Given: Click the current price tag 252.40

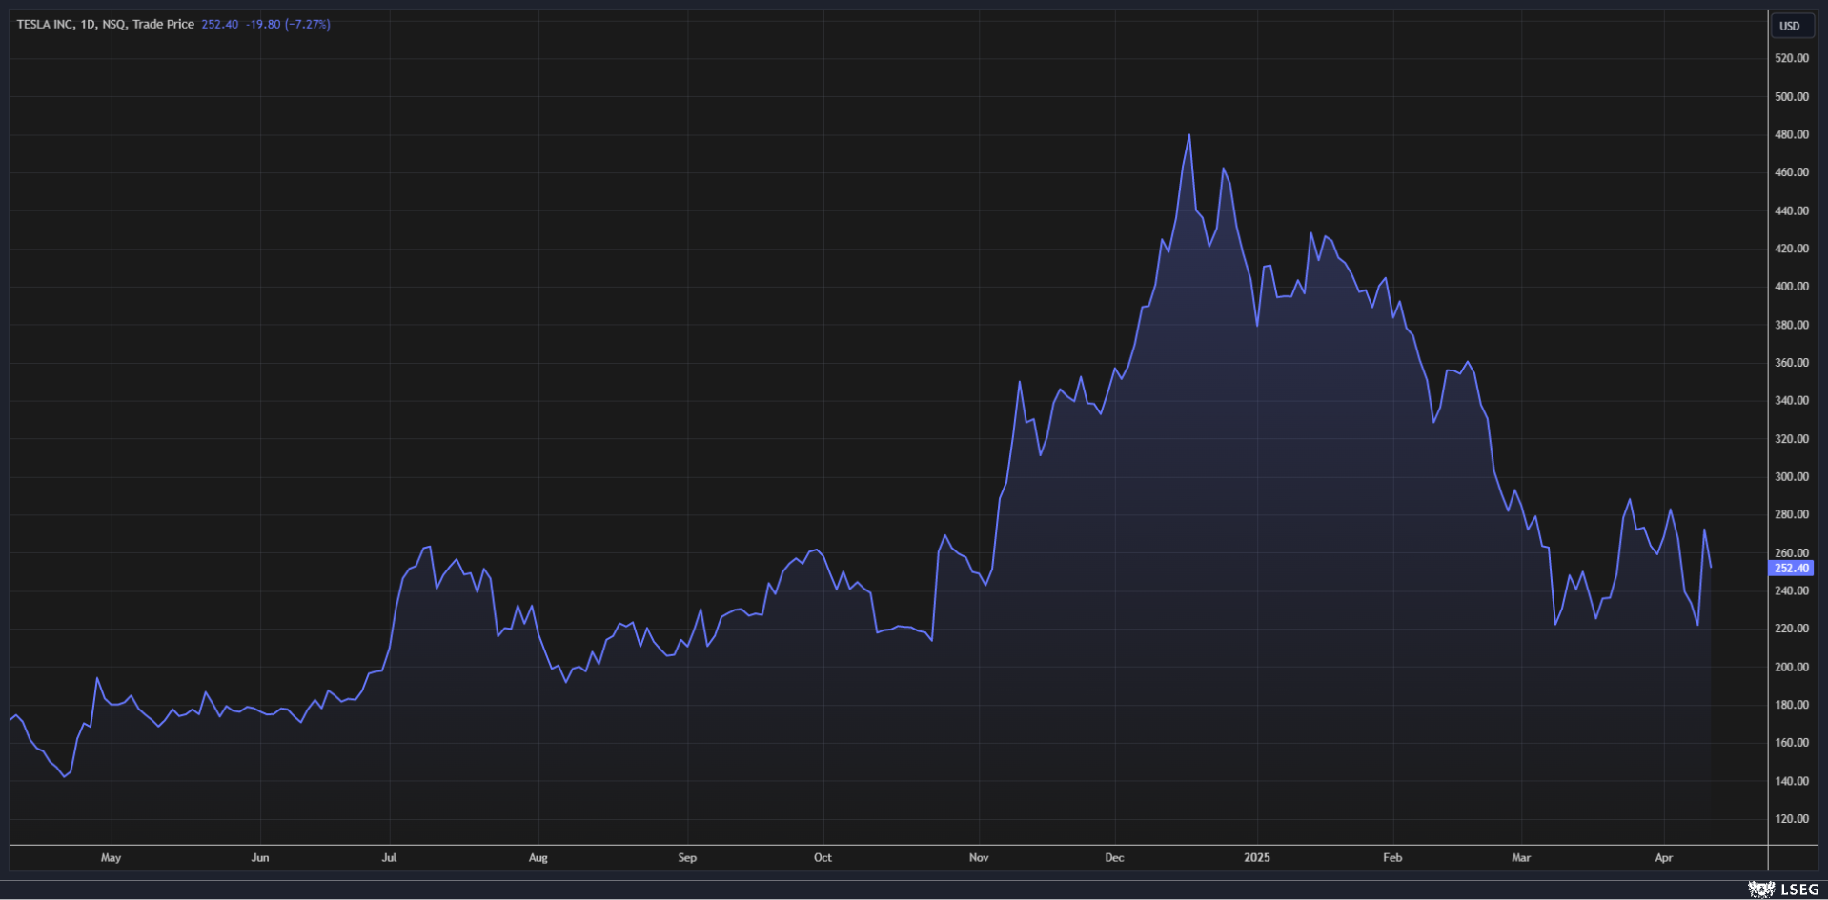Looking at the screenshot, I should click(x=1791, y=568).
